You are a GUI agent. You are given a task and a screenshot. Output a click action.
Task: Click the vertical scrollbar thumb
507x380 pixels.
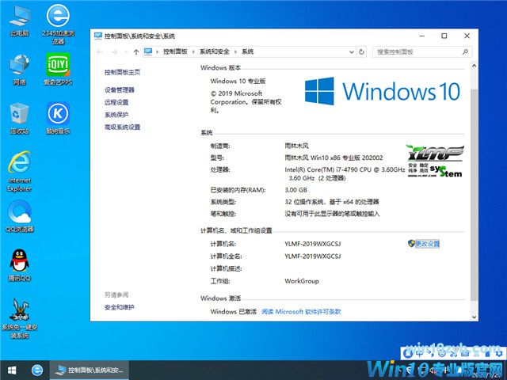point(474,194)
